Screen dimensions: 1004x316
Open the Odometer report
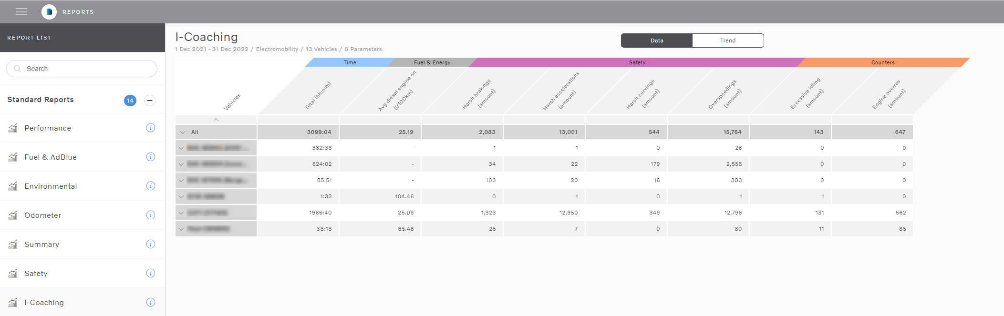(83, 215)
